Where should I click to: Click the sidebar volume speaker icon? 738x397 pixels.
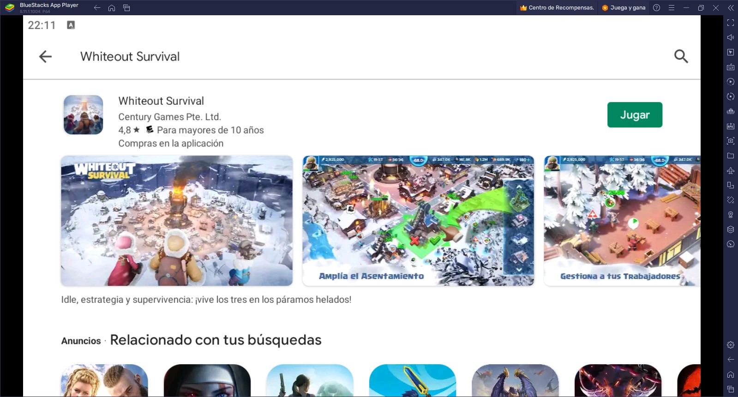pyautogui.click(x=731, y=37)
